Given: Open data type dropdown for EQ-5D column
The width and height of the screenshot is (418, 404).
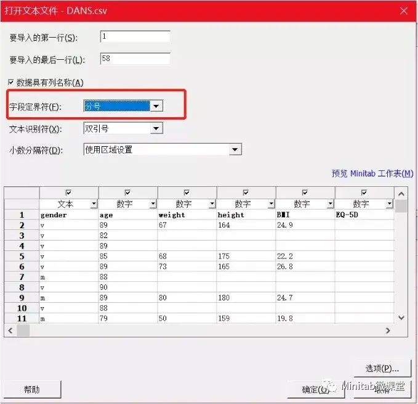Looking at the screenshot, I should click(390, 204).
